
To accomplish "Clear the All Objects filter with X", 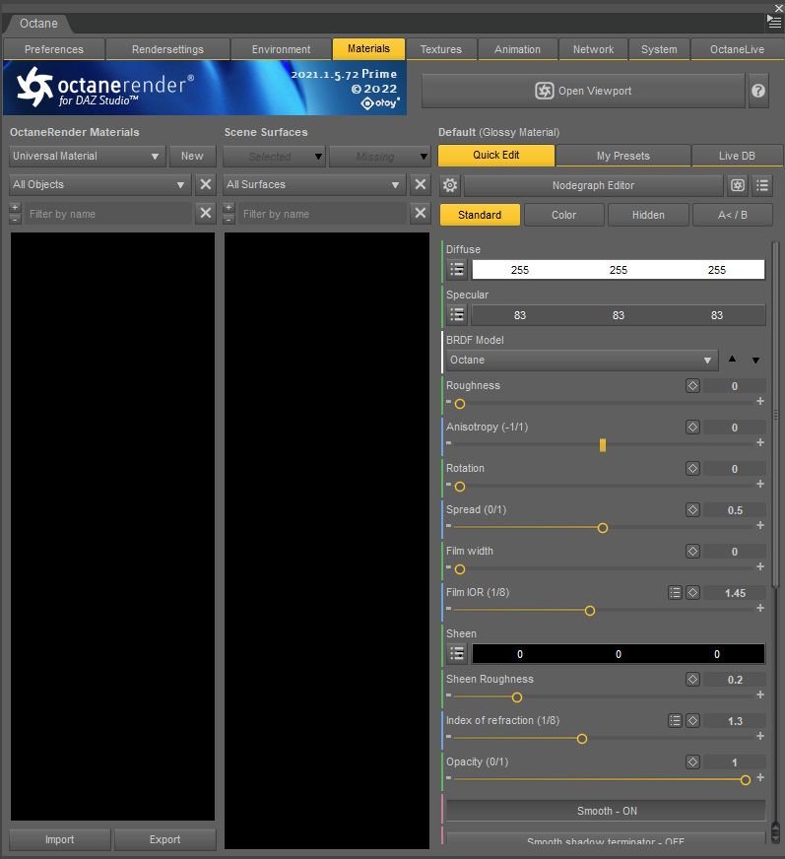I will pos(206,184).
